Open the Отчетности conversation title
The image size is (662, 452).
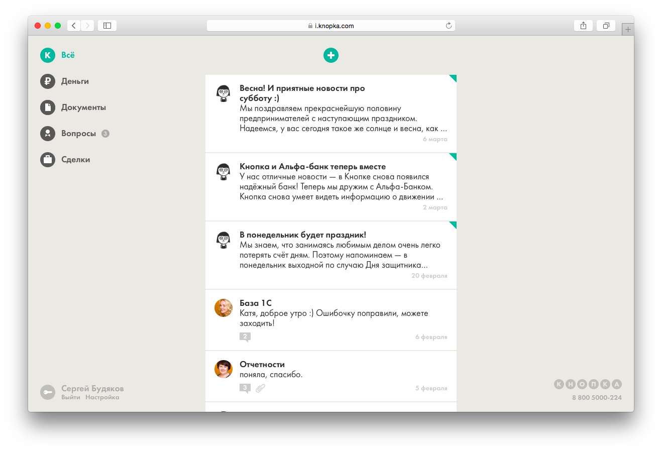click(262, 365)
